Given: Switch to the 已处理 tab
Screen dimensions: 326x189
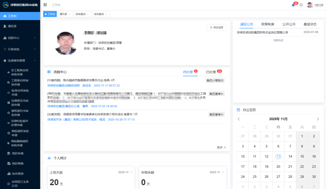Looking at the screenshot, I should click(x=211, y=72).
